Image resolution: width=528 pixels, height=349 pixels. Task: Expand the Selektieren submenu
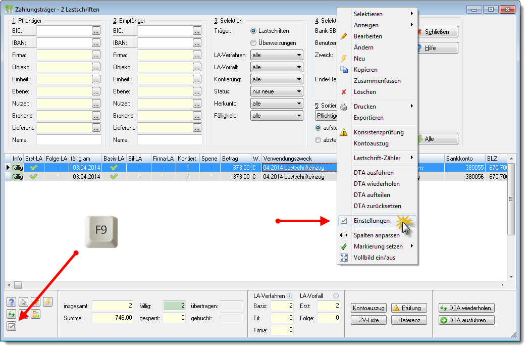pyautogui.click(x=377, y=14)
